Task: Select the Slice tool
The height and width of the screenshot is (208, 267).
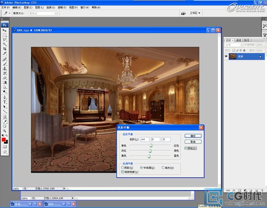Action: (x=5, y=54)
